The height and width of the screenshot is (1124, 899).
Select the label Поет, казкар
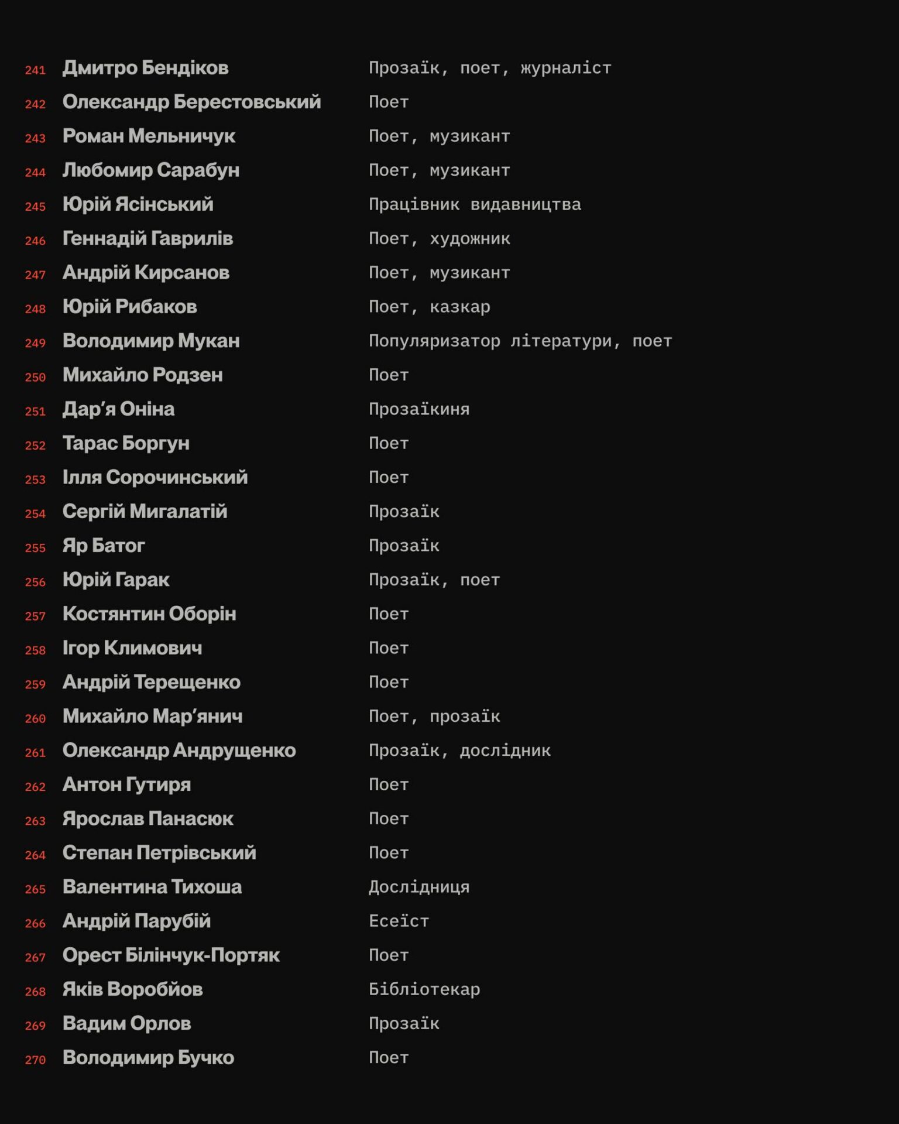pyautogui.click(x=429, y=307)
